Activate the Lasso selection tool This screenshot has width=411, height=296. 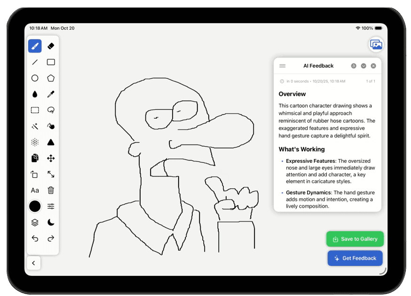pos(51,110)
